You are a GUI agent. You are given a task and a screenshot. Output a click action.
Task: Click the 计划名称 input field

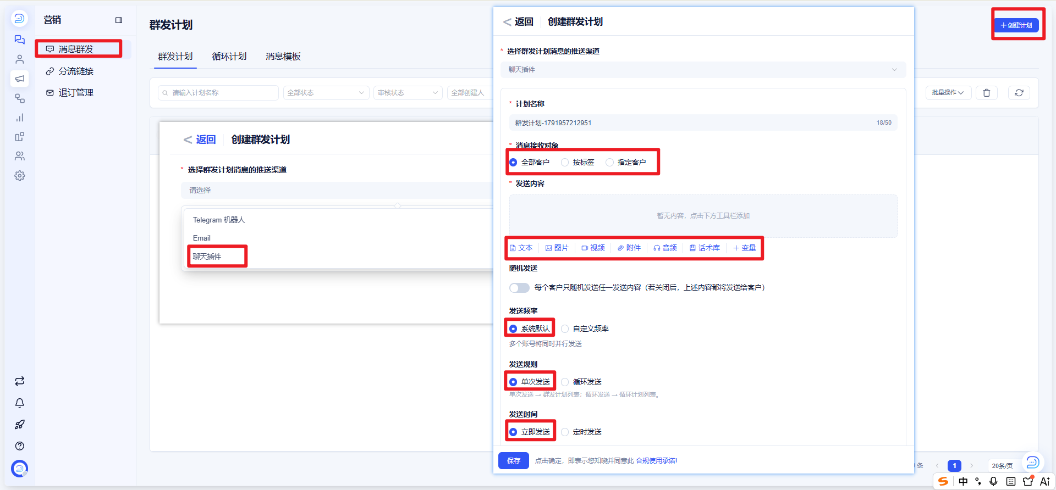click(x=703, y=122)
